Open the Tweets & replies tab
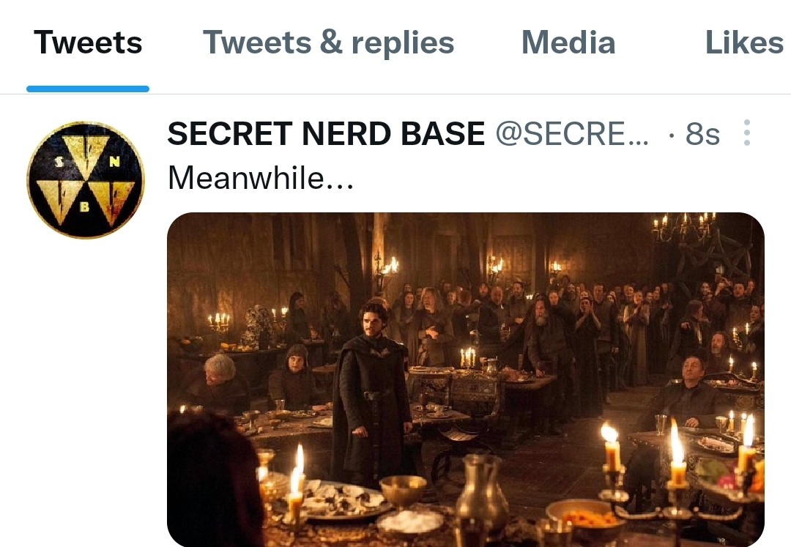 (x=328, y=43)
